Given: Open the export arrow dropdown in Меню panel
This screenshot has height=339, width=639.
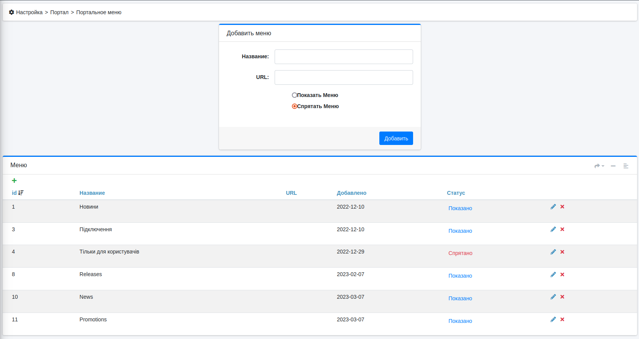Looking at the screenshot, I should click(599, 166).
